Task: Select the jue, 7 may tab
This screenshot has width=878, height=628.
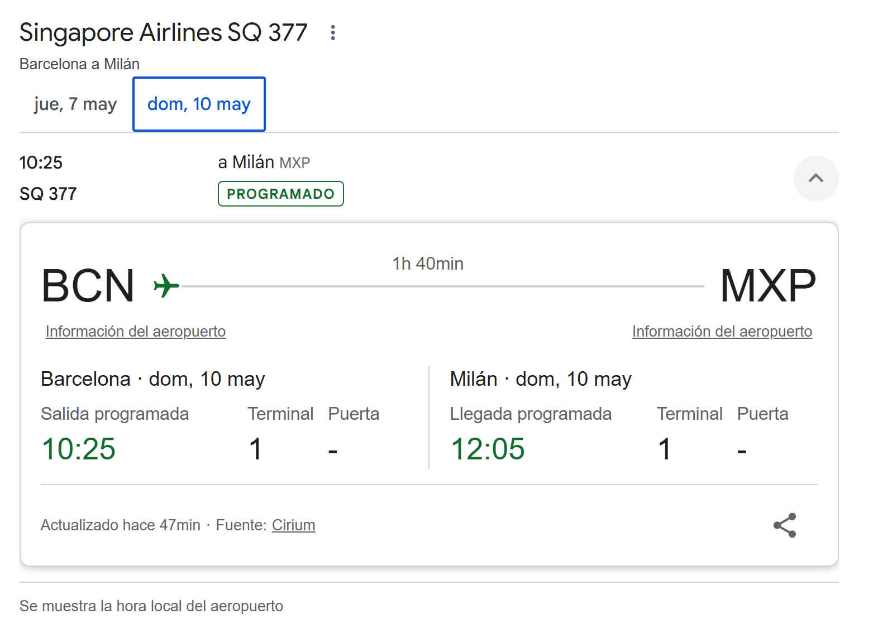Action: 75,104
